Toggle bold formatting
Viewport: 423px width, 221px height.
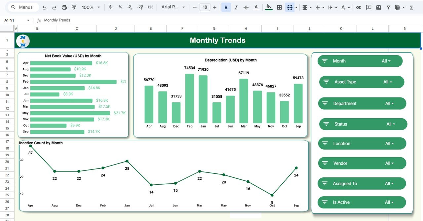226,7
